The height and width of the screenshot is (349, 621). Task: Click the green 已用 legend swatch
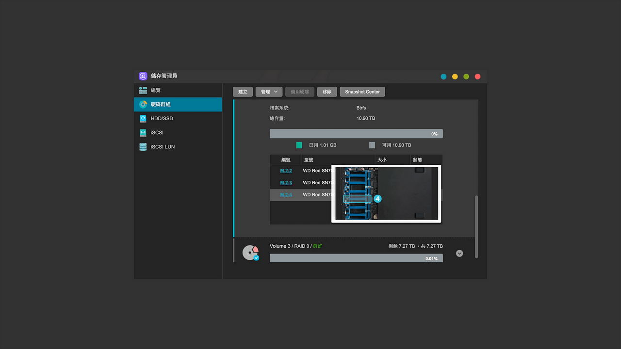(x=299, y=145)
